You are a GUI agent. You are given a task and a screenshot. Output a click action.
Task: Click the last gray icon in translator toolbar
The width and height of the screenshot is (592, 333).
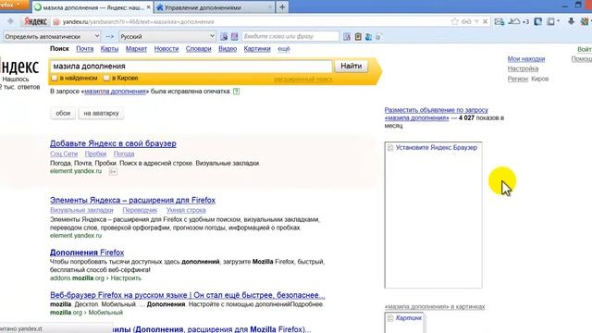click(x=378, y=37)
